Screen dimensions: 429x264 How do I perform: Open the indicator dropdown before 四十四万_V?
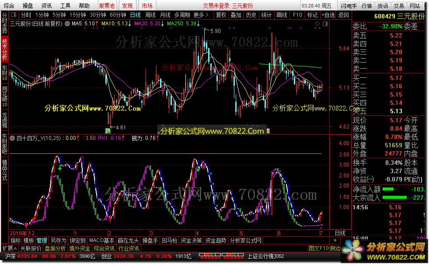pyautogui.click(x=12, y=138)
